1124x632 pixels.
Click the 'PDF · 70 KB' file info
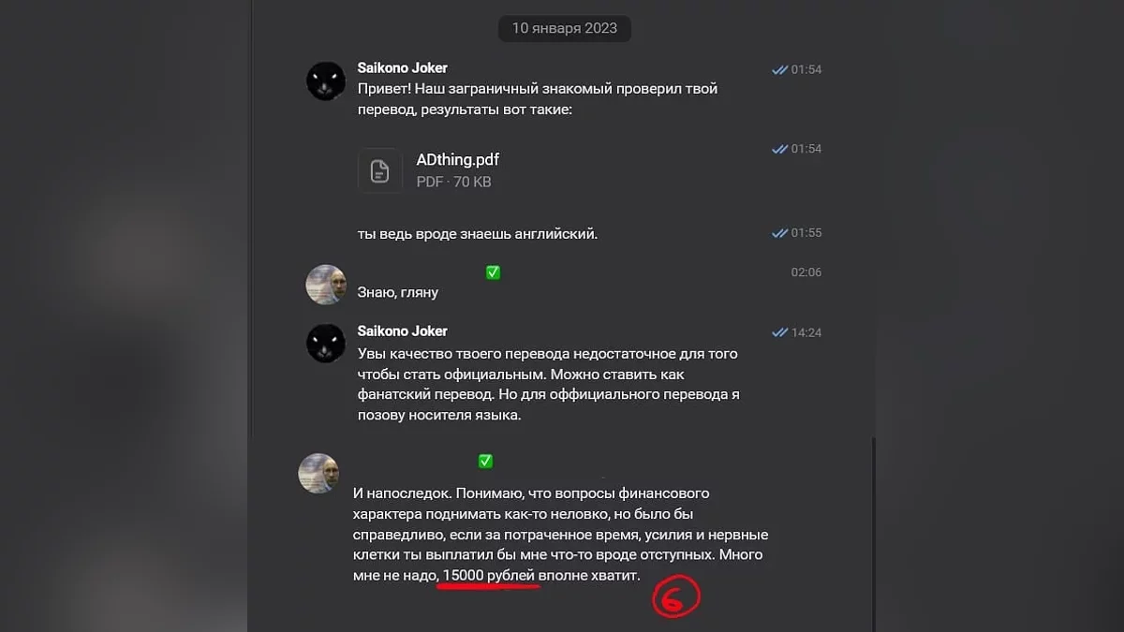(453, 183)
